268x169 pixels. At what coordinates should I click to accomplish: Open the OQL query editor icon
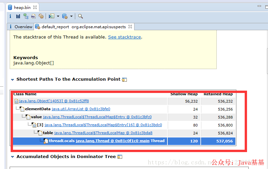tap(33, 16)
